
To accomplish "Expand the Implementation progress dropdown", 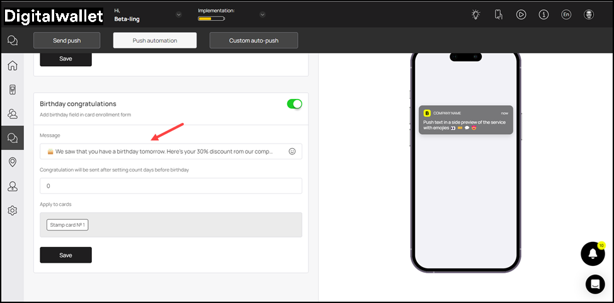I will (262, 14).
